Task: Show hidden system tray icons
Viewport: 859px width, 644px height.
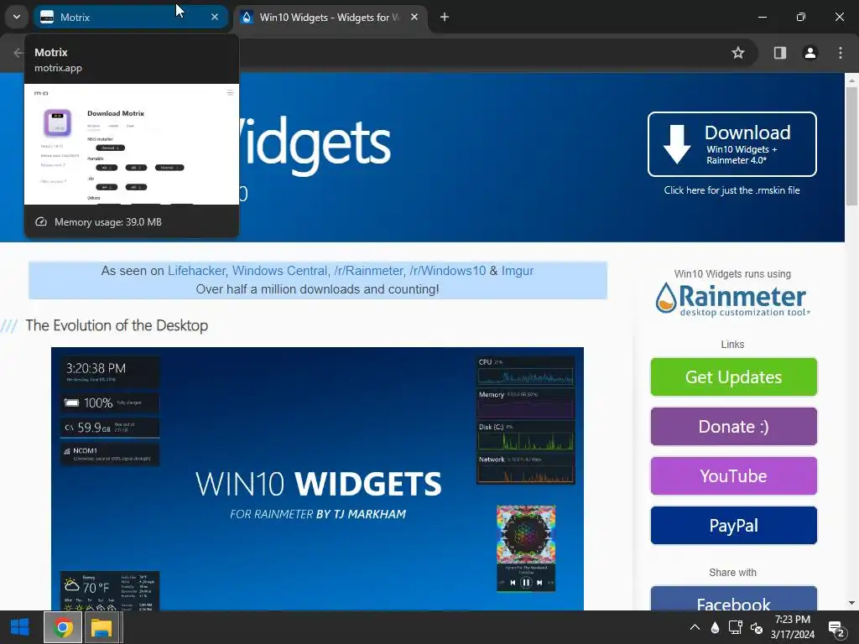Action: (x=695, y=627)
